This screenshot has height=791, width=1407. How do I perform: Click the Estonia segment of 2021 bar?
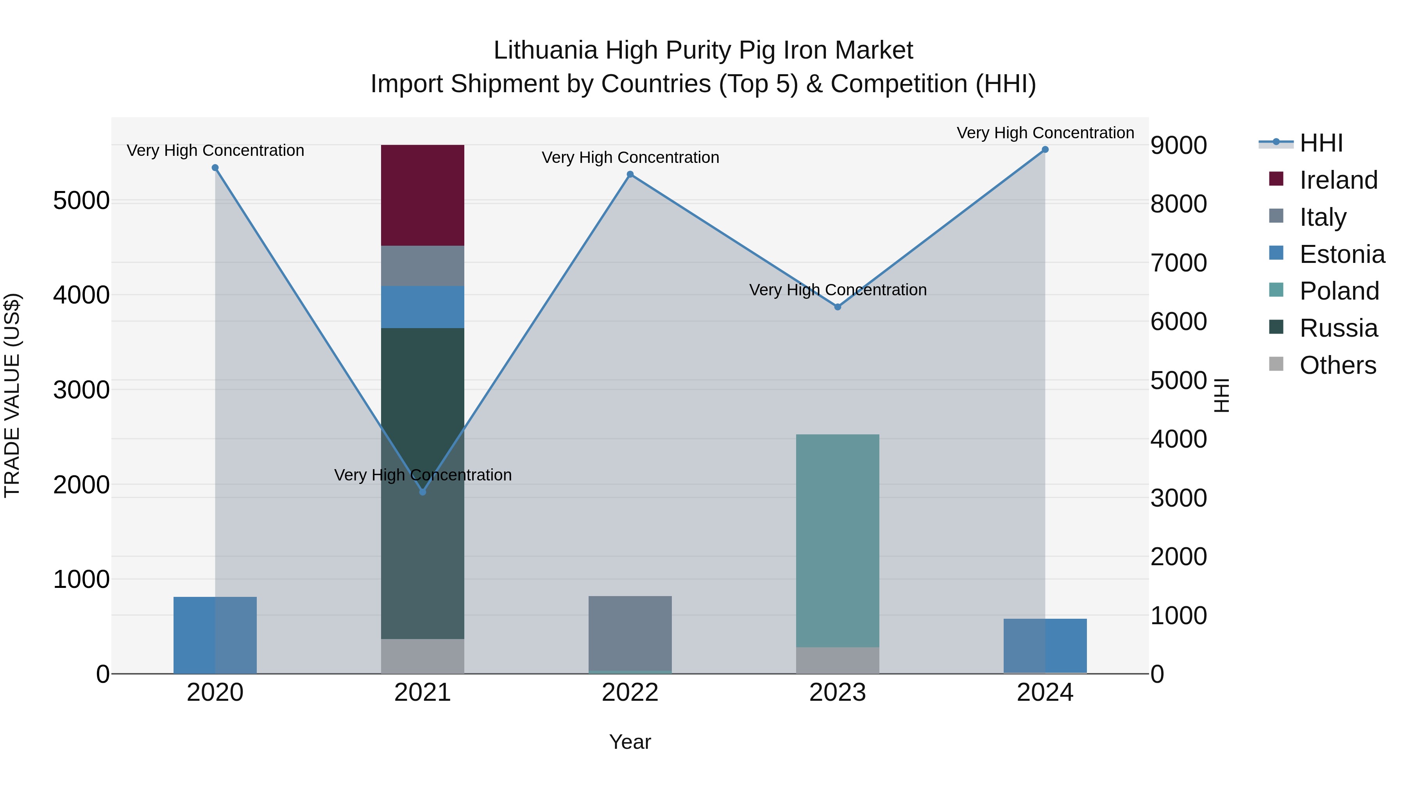click(423, 307)
